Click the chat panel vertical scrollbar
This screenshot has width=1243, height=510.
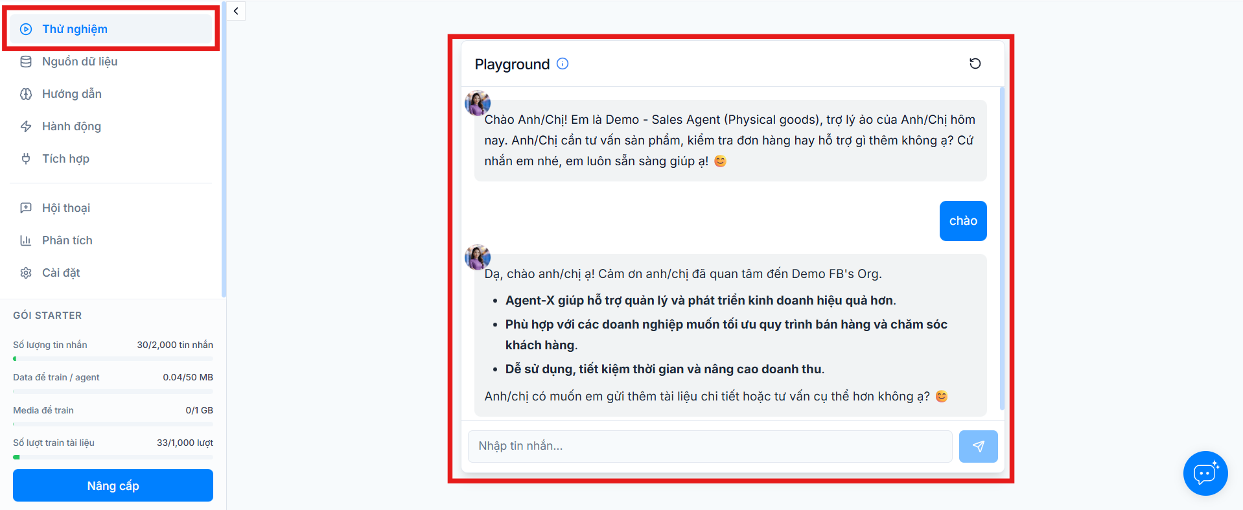[1002, 248]
